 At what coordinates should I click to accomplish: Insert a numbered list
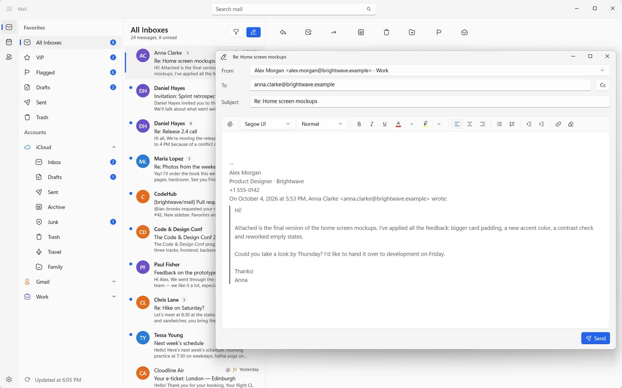[x=512, y=124]
